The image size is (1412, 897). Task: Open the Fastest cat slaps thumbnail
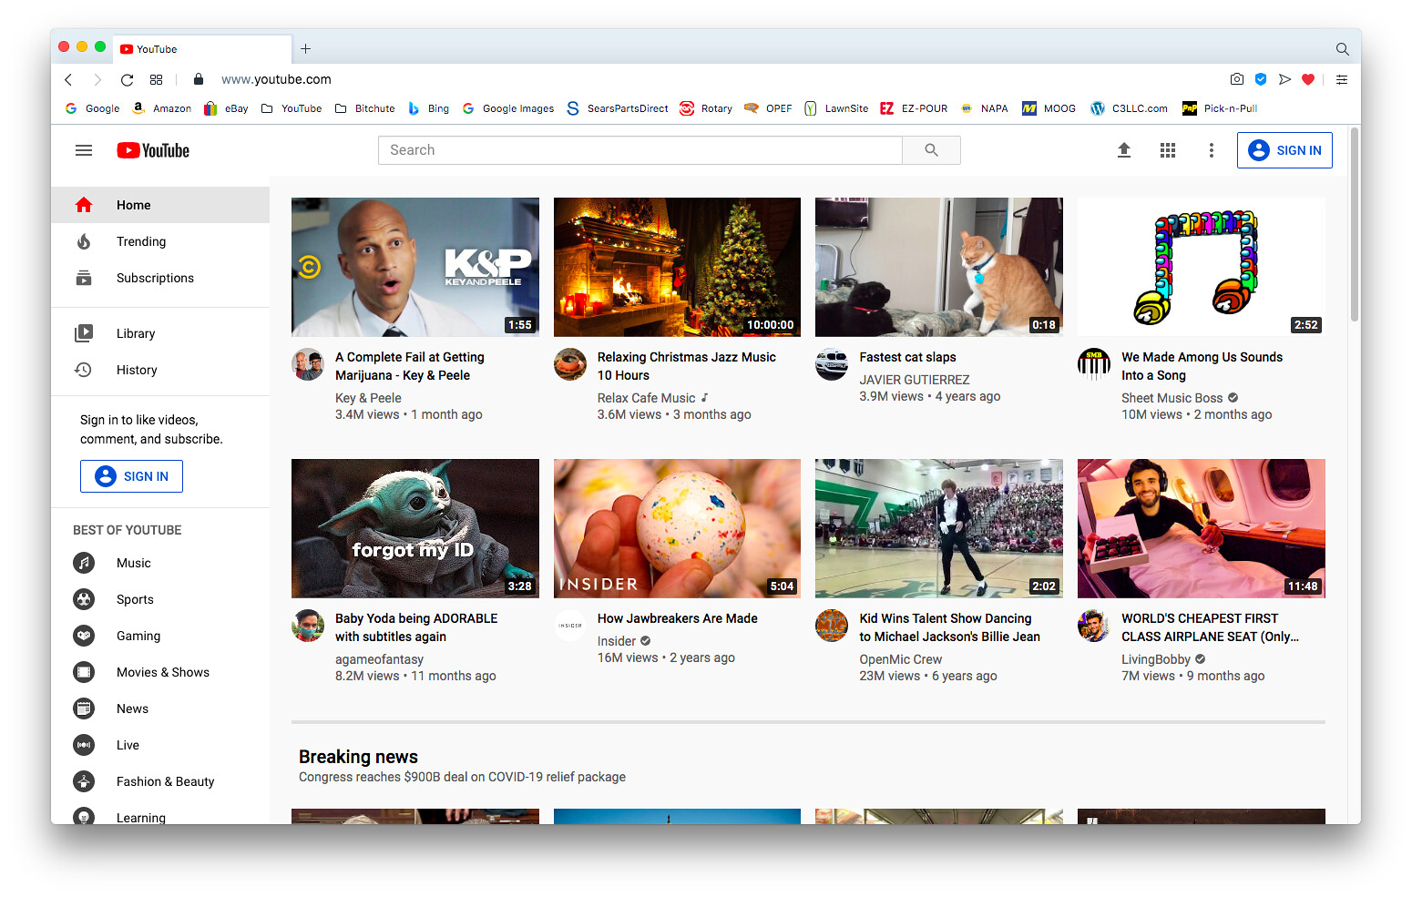(939, 267)
